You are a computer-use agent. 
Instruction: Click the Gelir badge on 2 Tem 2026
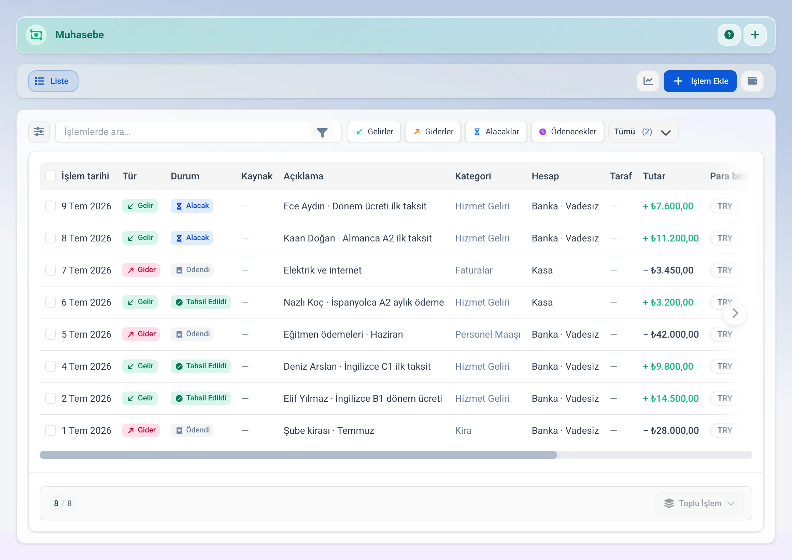[x=140, y=398]
